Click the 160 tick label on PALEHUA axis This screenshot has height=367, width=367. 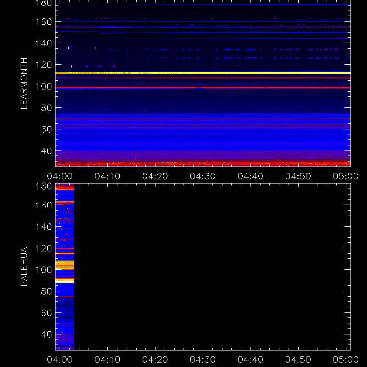tap(44, 205)
